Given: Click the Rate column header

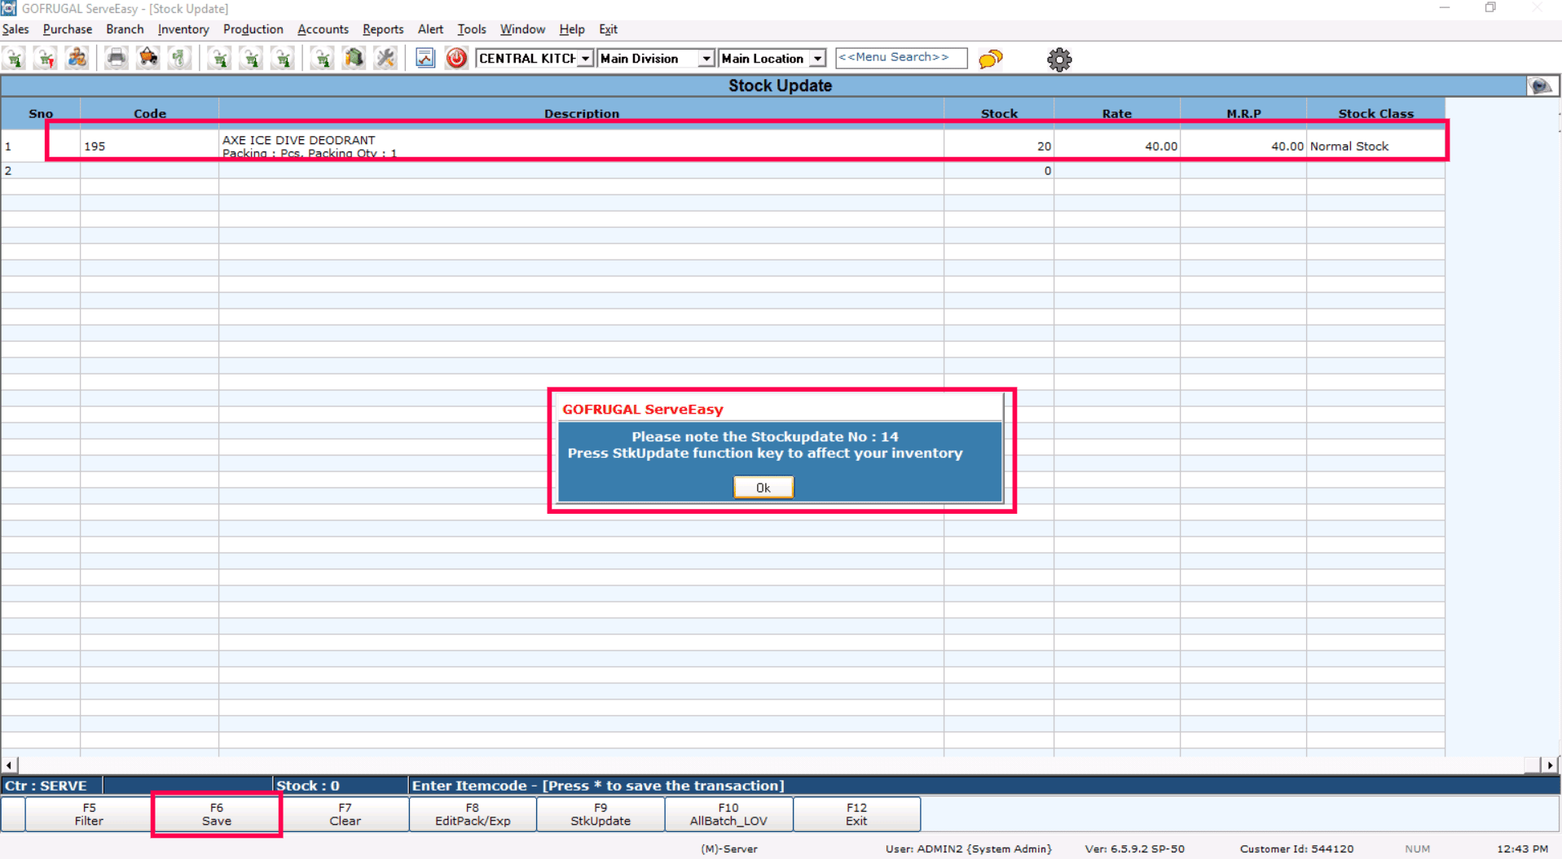Looking at the screenshot, I should 1117,113.
